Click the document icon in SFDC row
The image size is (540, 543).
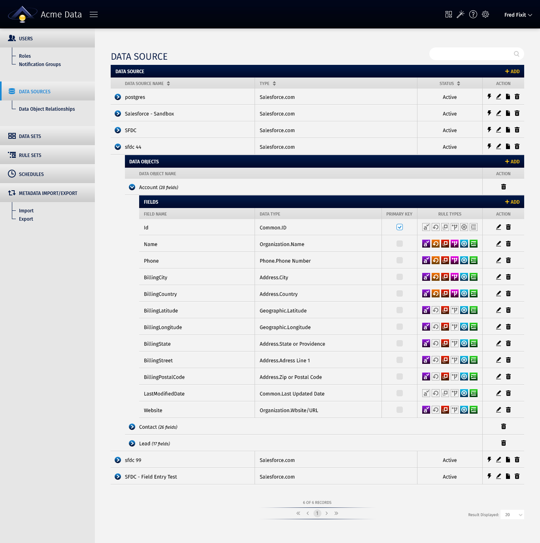508,130
